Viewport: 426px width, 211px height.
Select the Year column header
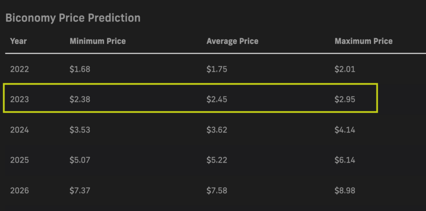click(18, 41)
